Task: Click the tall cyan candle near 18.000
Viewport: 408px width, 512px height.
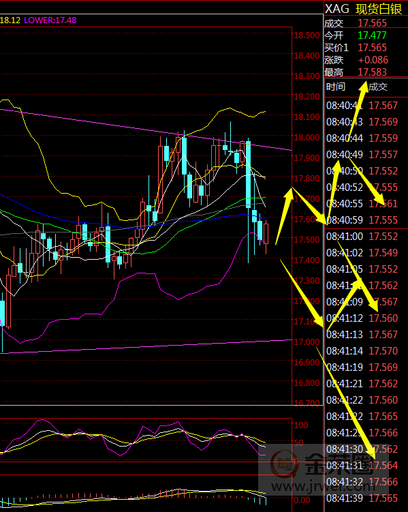Action: coord(248,173)
